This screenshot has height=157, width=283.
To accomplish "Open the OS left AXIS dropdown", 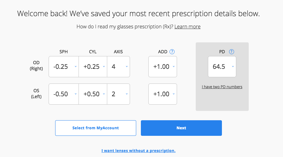I will click(x=118, y=94).
